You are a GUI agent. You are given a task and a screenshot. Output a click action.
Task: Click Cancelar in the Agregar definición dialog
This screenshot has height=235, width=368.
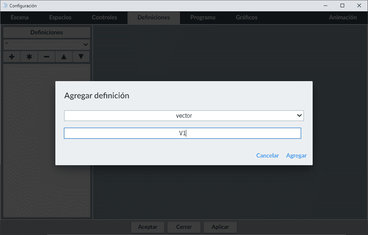(267, 155)
